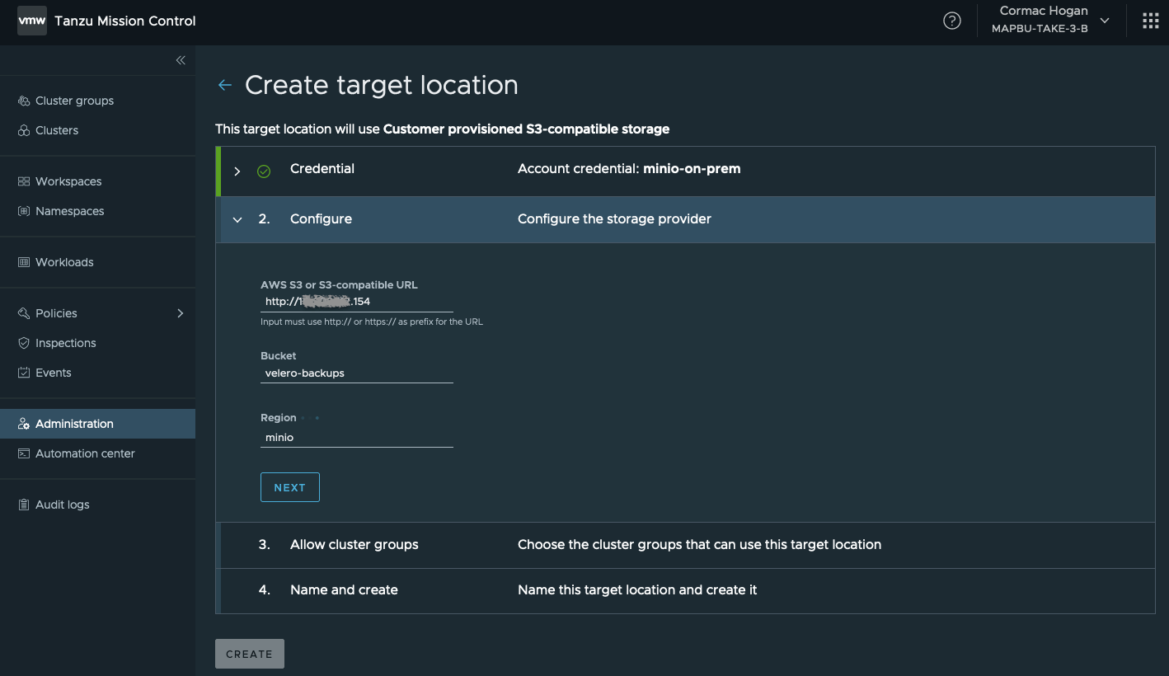
Task: Click the NEXT button
Action: [x=290, y=487]
